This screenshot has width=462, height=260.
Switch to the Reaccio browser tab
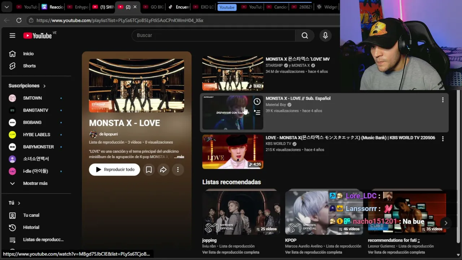pos(53,7)
